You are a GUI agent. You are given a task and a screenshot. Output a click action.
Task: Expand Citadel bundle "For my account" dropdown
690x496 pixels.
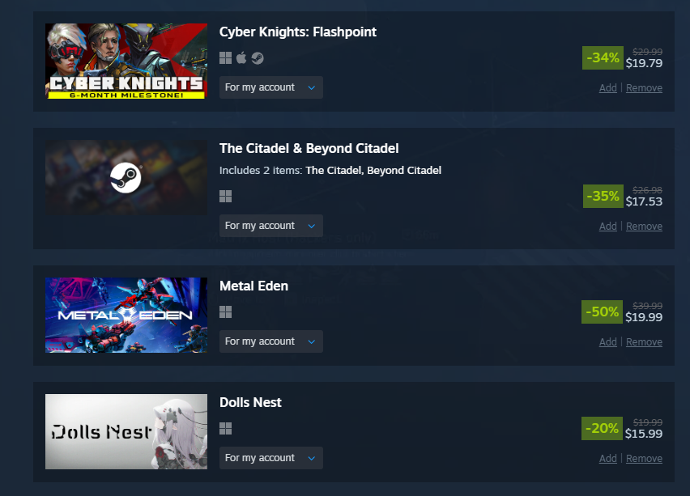coord(271,226)
